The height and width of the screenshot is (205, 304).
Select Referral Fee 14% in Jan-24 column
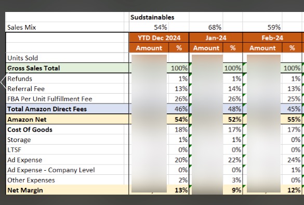[234, 89]
